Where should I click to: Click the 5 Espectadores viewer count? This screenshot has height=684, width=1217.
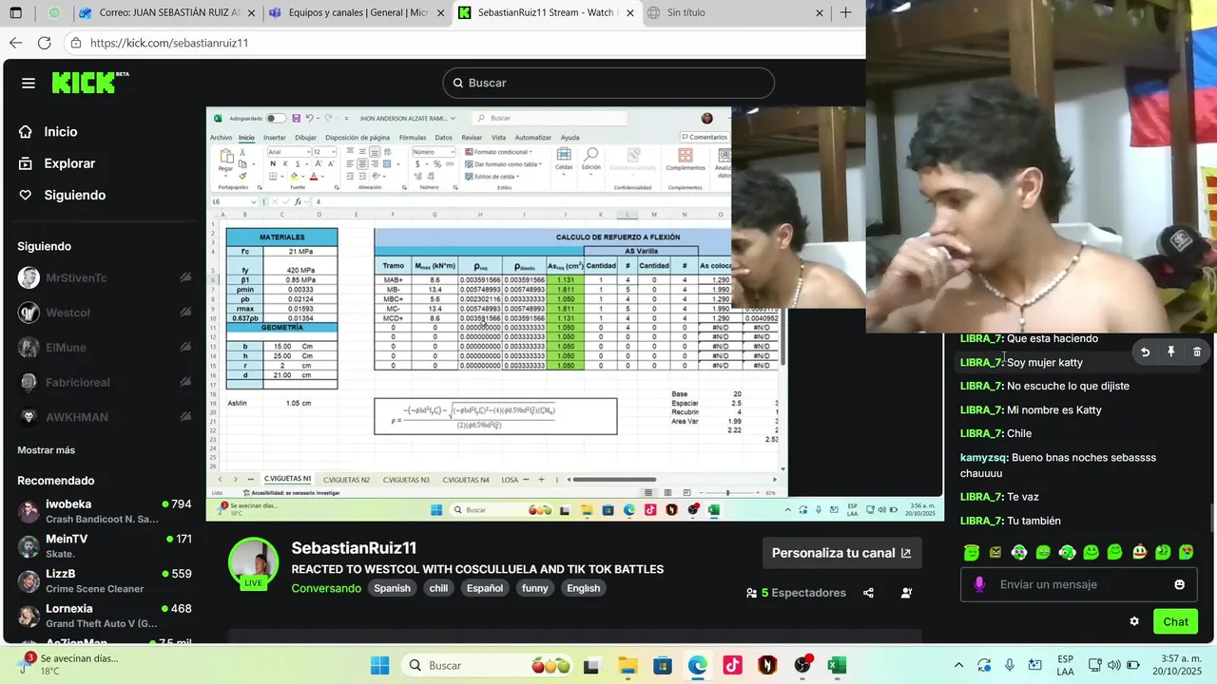click(x=796, y=593)
